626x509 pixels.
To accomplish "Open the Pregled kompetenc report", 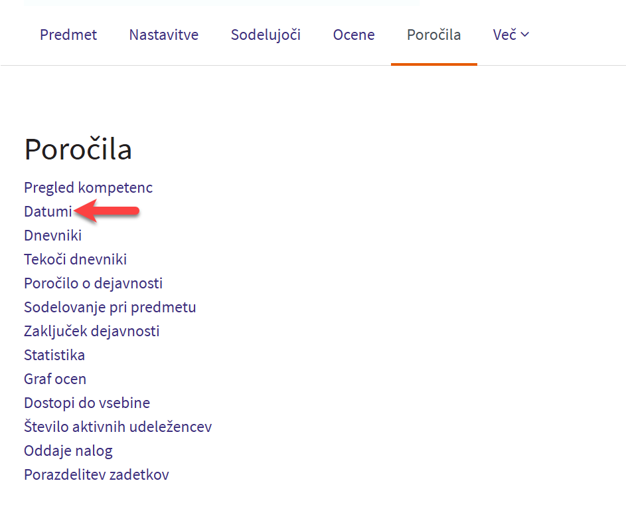I will point(88,187).
